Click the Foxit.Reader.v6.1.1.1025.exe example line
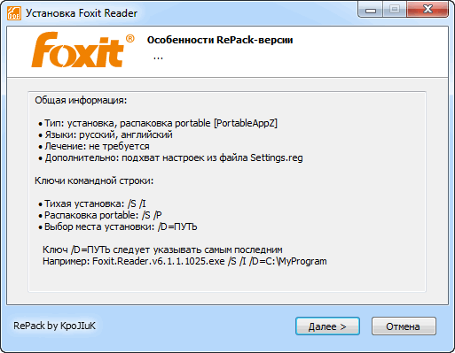 pos(184,262)
